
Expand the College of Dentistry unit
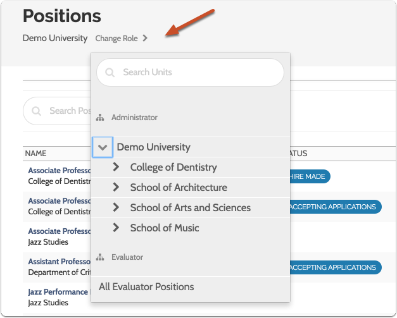tap(116, 168)
